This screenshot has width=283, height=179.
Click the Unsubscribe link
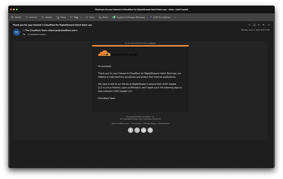tap(164, 123)
